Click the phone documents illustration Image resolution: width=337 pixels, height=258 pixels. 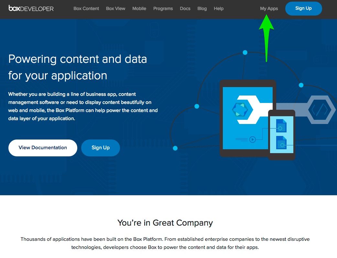click(x=282, y=134)
